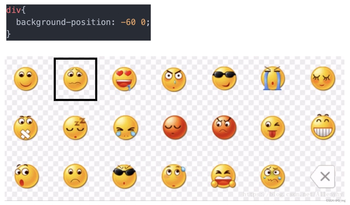Select the worried wavy-mouth emoji in box

pyautogui.click(x=75, y=79)
